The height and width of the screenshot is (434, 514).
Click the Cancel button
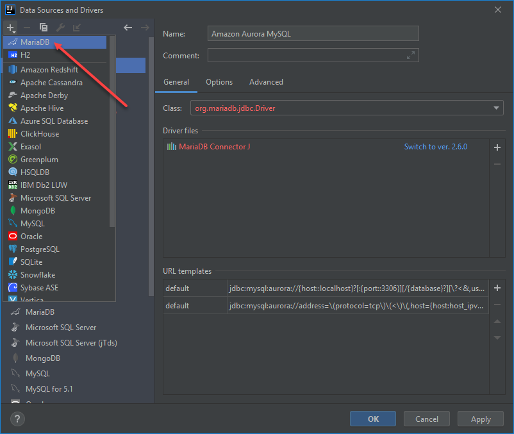pos(426,419)
